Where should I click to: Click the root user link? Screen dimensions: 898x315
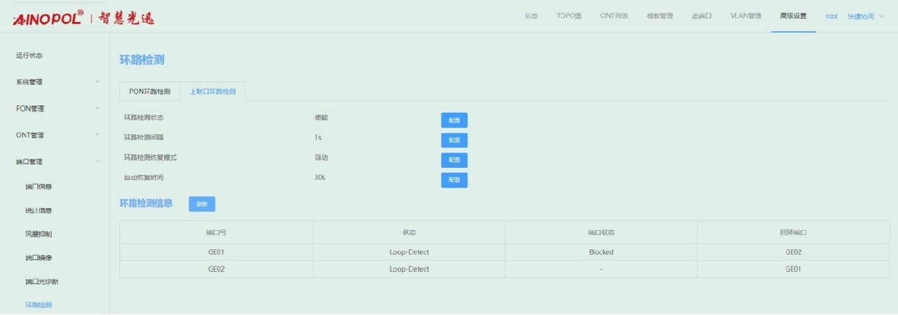coord(832,16)
